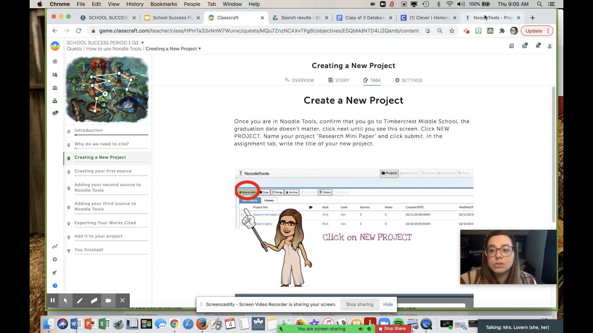Open the user account avatar icon

coord(550,46)
